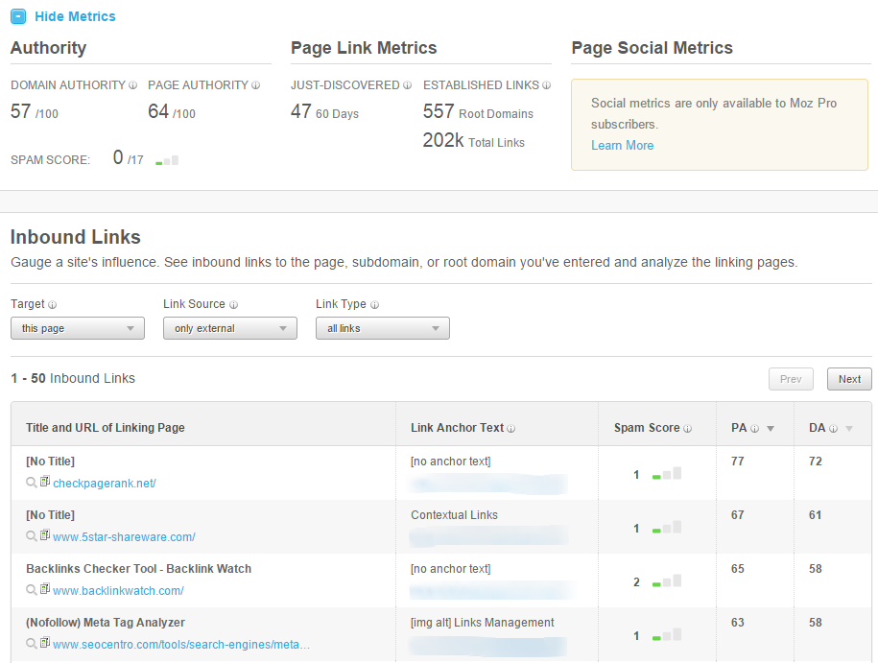Click page icon beside www.5star-shareware.com

coord(44,536)
